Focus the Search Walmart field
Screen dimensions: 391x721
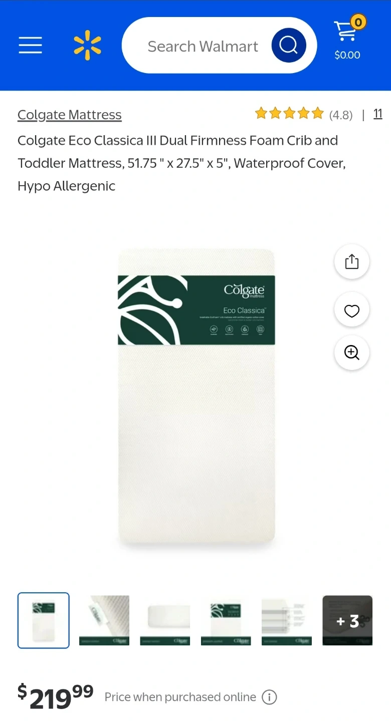(x=203, y=46)
